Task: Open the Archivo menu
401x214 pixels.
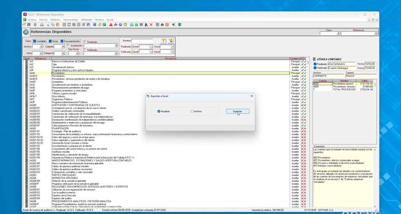Action: coord(32,19)
